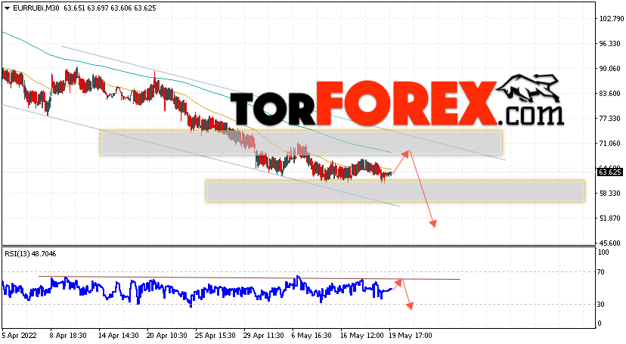Open the chart symbol dropdown arrow

point(7,8)
